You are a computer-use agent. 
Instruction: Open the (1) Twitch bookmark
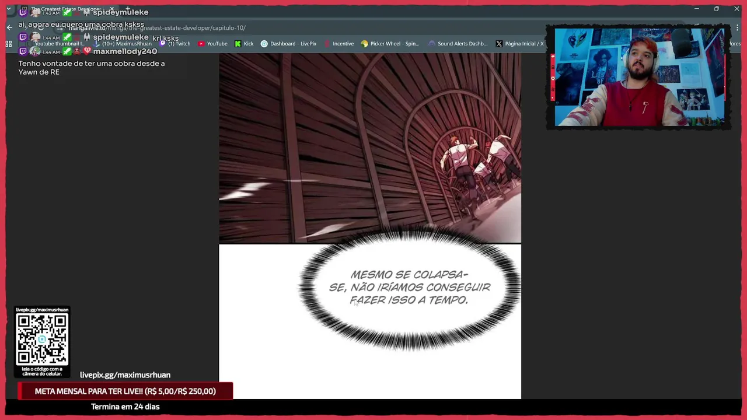pos(175,44)
